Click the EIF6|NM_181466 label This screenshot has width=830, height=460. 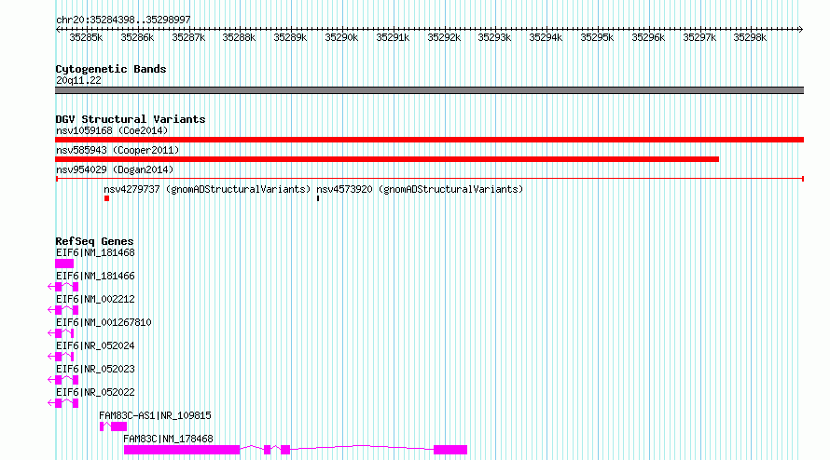tap(95, 276)
